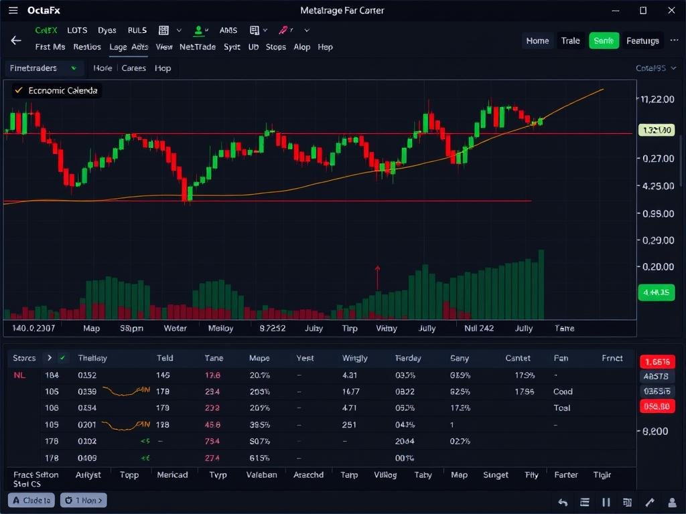The image size is (686, 514).
Task: Click the user account icon in the bottom-right corner
Action: [671, 502]
